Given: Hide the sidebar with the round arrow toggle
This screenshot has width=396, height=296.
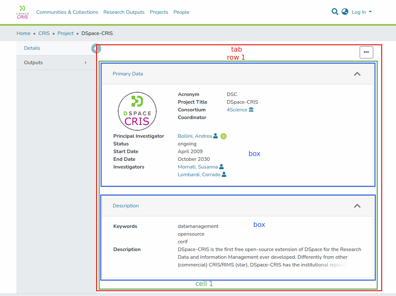Looking at the screenshot, I should point(96,48).
